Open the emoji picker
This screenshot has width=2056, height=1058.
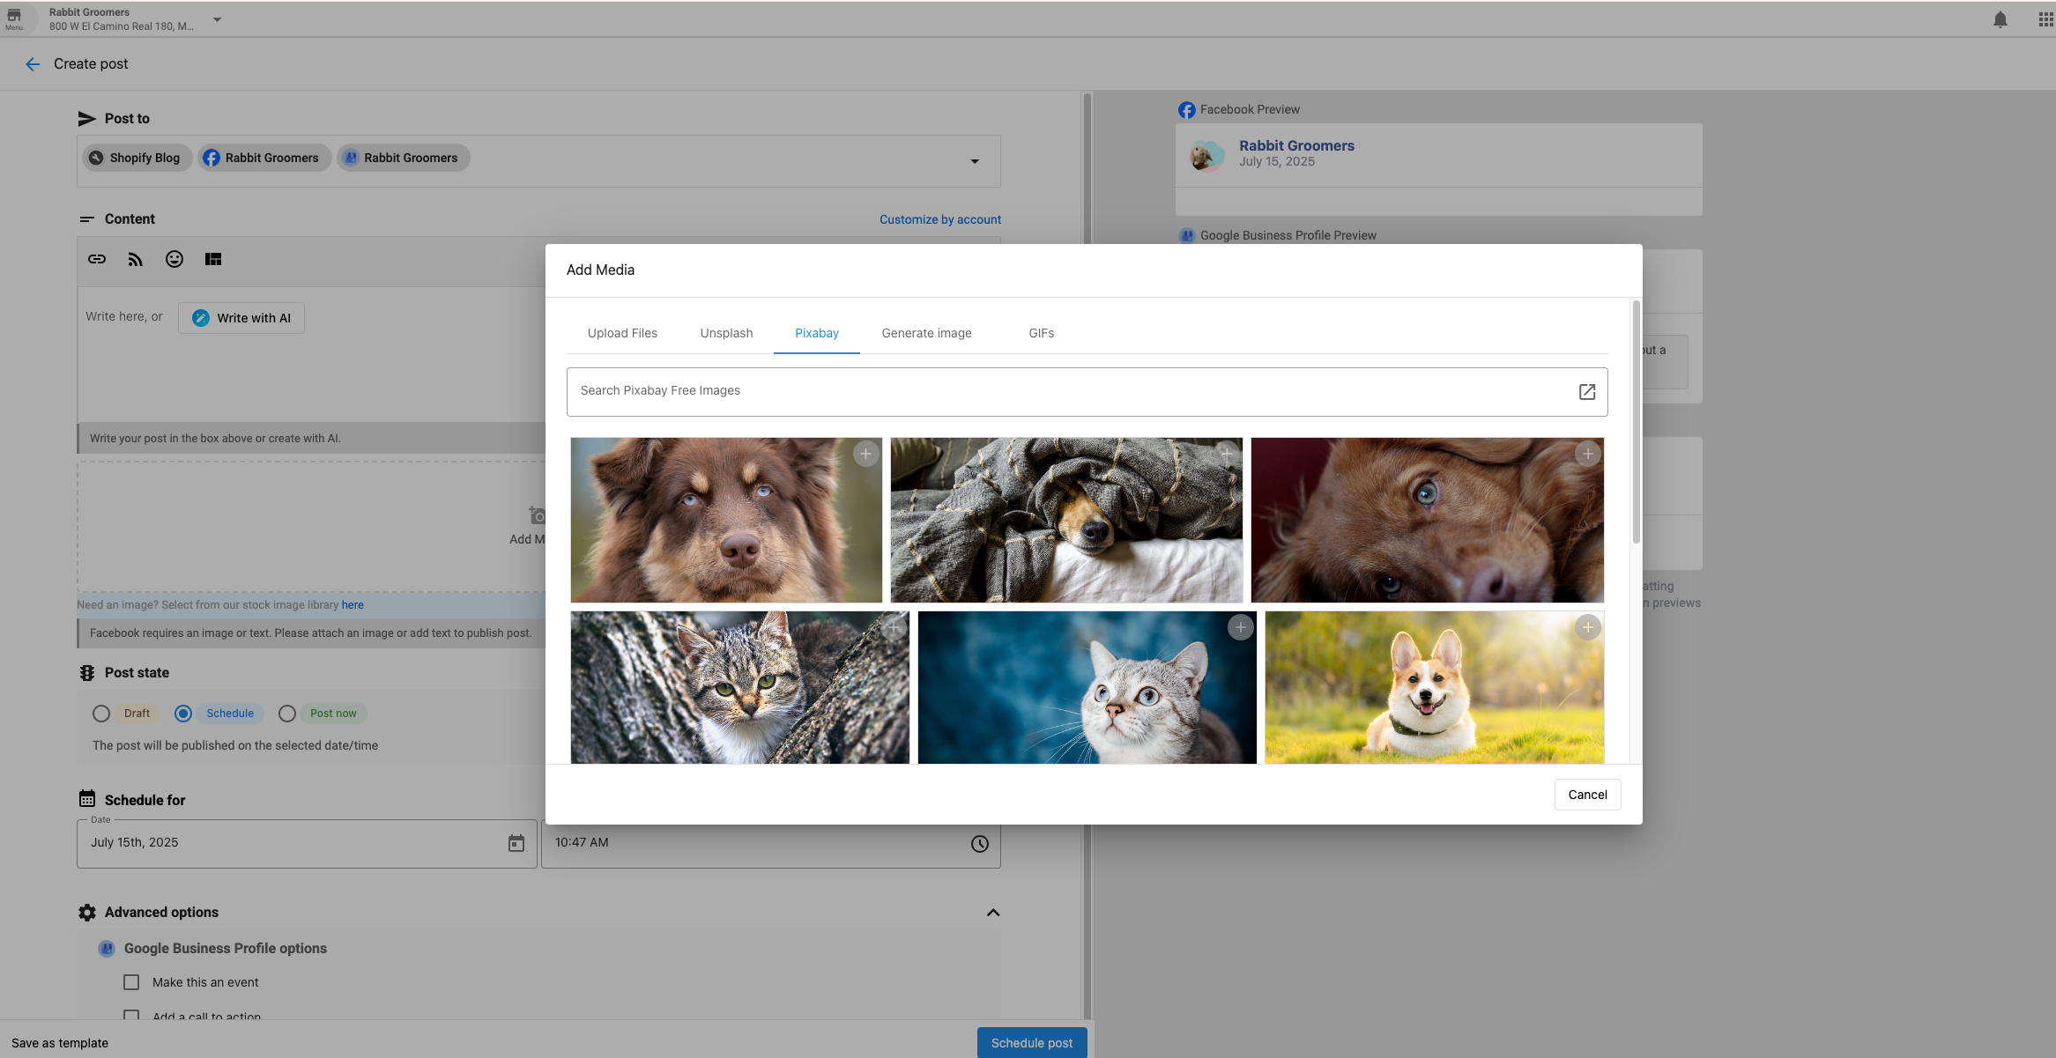[x=174, y=258]
